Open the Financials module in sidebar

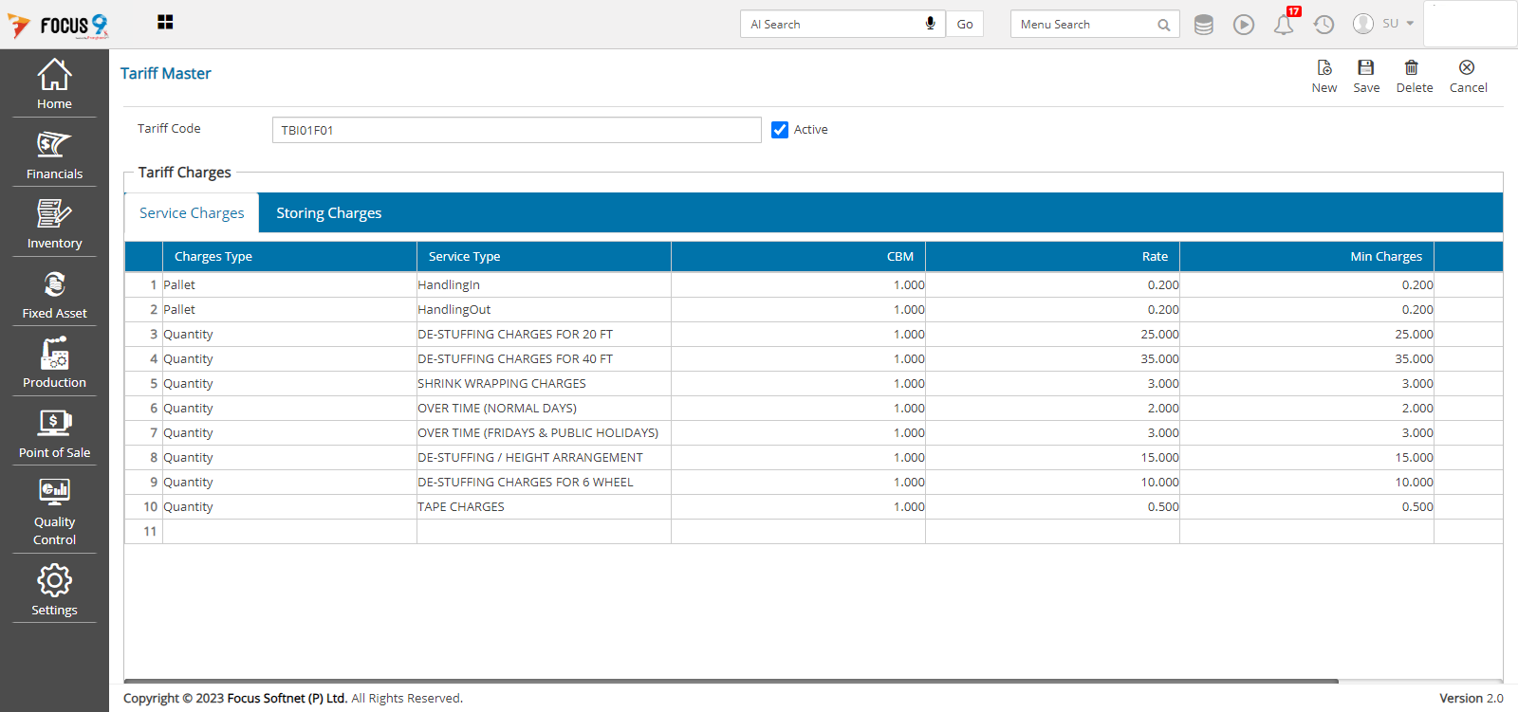point(54,155)
